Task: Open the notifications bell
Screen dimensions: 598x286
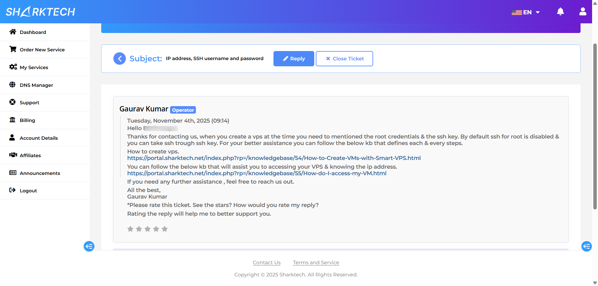Action: click(x=560, y=12)
